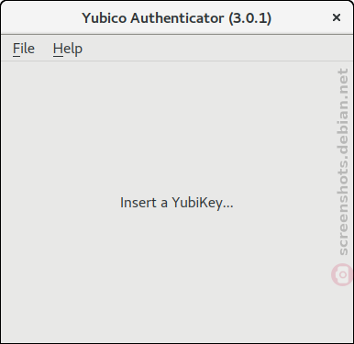Click the underlined H of Help
354x344 pixels.
click(58, 49)
